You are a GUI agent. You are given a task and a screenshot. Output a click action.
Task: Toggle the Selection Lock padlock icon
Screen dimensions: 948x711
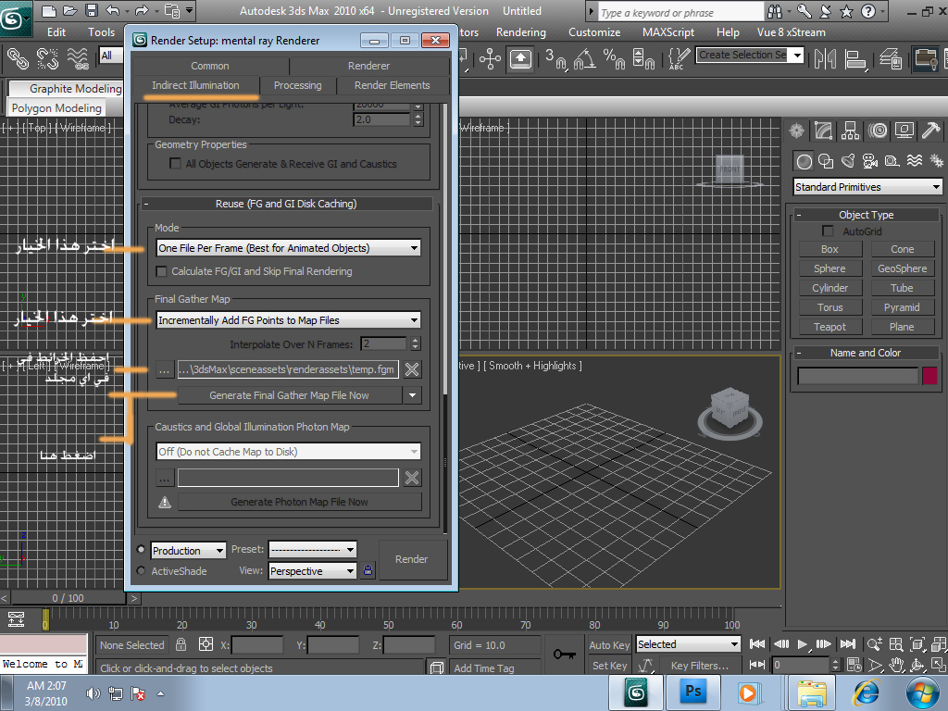pos(181,644)
